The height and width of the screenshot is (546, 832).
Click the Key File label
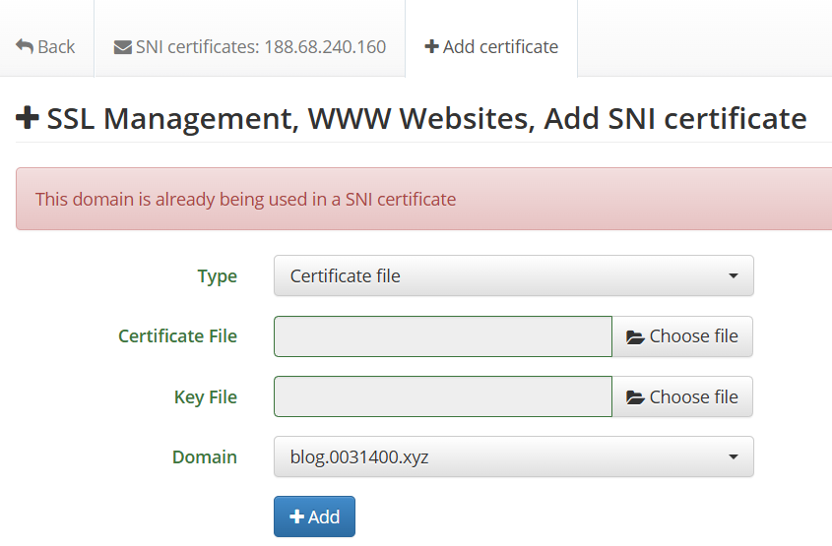(206, 397)
